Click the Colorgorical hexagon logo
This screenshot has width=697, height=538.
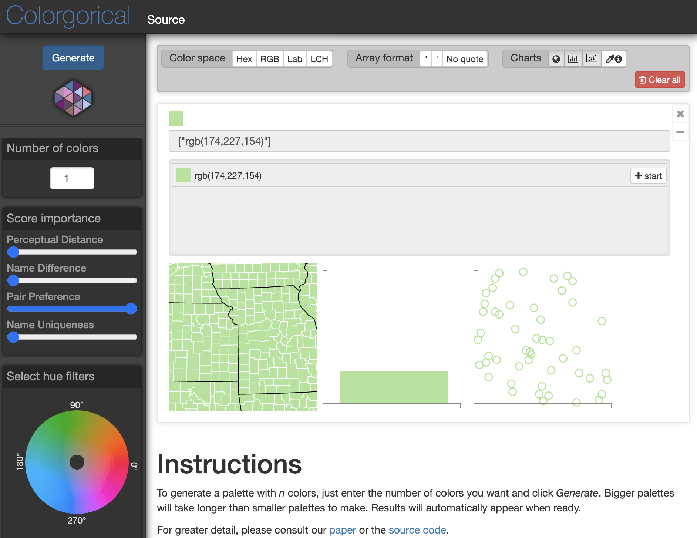click(73, 98)
